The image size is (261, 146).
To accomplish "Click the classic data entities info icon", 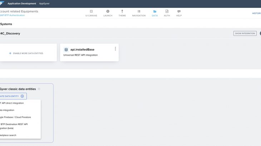I will [39, 89].
